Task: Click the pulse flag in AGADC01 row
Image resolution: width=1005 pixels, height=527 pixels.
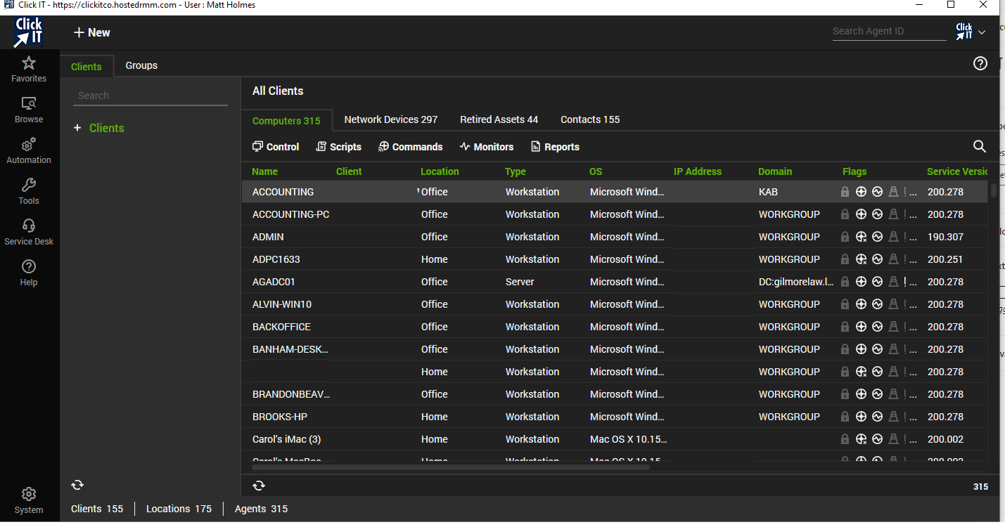Action: [877, 282]
